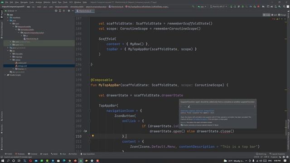Open the Problems tool window
The image size is (290, 163).
click(20, 154)
